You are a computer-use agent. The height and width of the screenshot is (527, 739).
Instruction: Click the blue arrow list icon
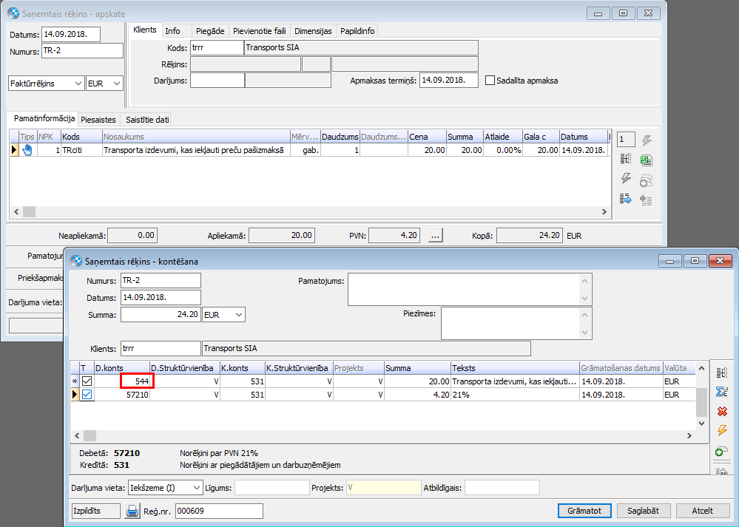coord(626,198)
